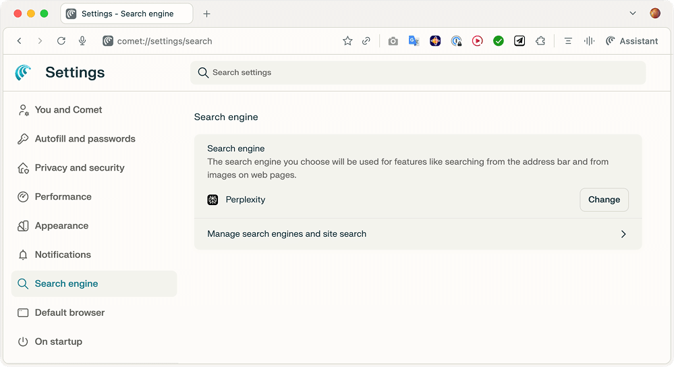Open the voice waveform icon
This screenshot has height=367, width=674.
click(x=589, y=41)
